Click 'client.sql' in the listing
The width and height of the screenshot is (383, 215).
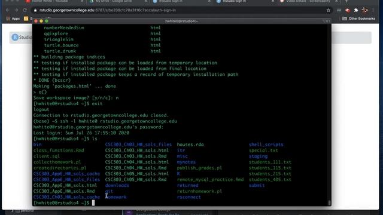[x=47, y=156]
